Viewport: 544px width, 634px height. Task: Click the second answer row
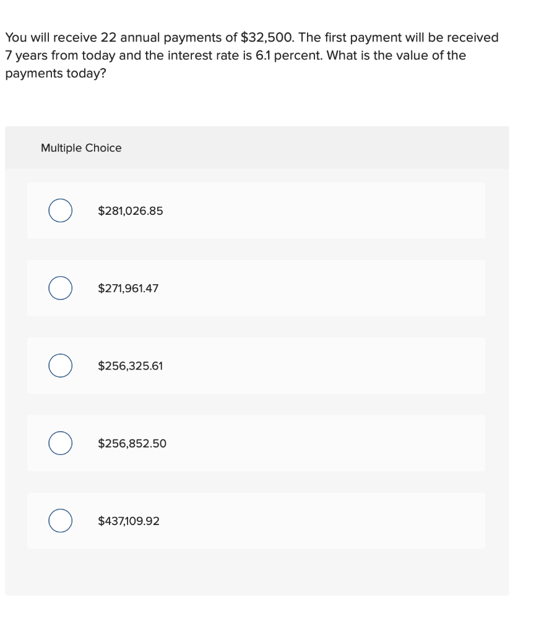click(x=256, y=288)
